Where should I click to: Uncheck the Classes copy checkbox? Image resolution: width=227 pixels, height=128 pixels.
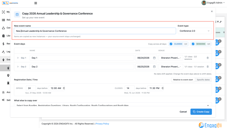(x=171, y=44)
